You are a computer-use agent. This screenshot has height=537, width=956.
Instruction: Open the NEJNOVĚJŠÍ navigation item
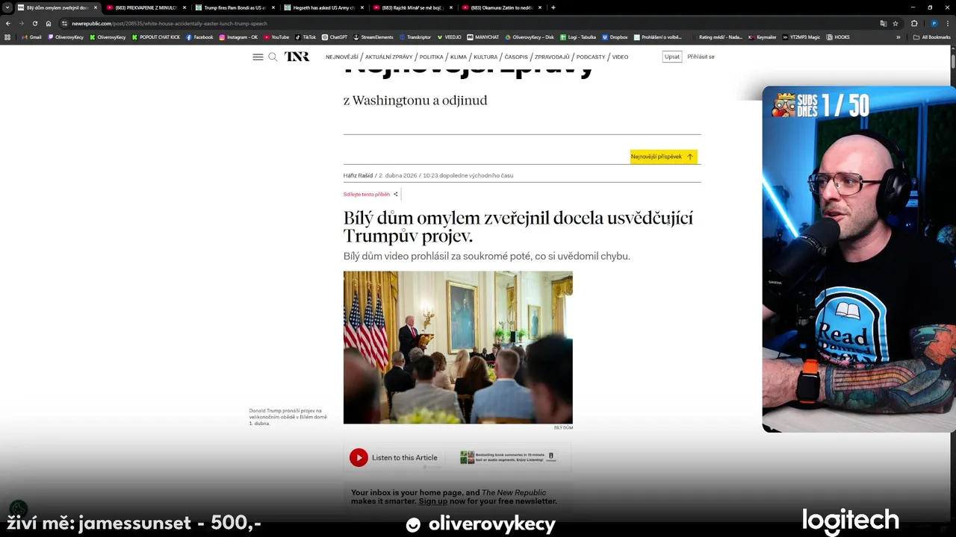click(342, 57)
